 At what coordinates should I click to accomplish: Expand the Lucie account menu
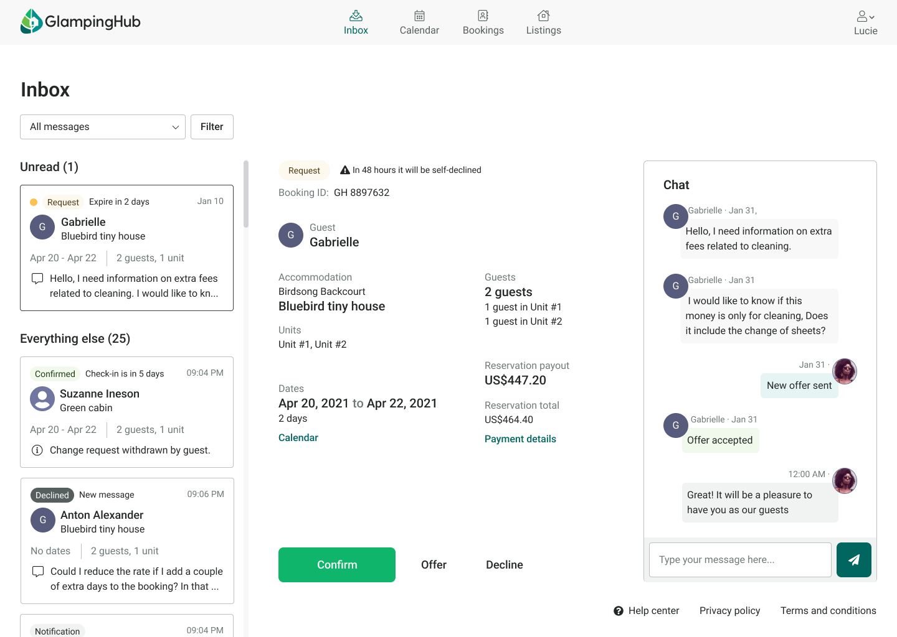click(x=865, y=22)
